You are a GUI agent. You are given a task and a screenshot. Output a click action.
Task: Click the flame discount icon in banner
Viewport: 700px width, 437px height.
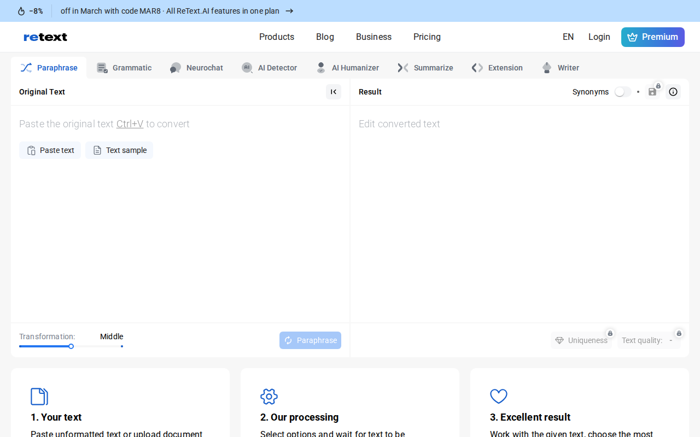point(21,11)
